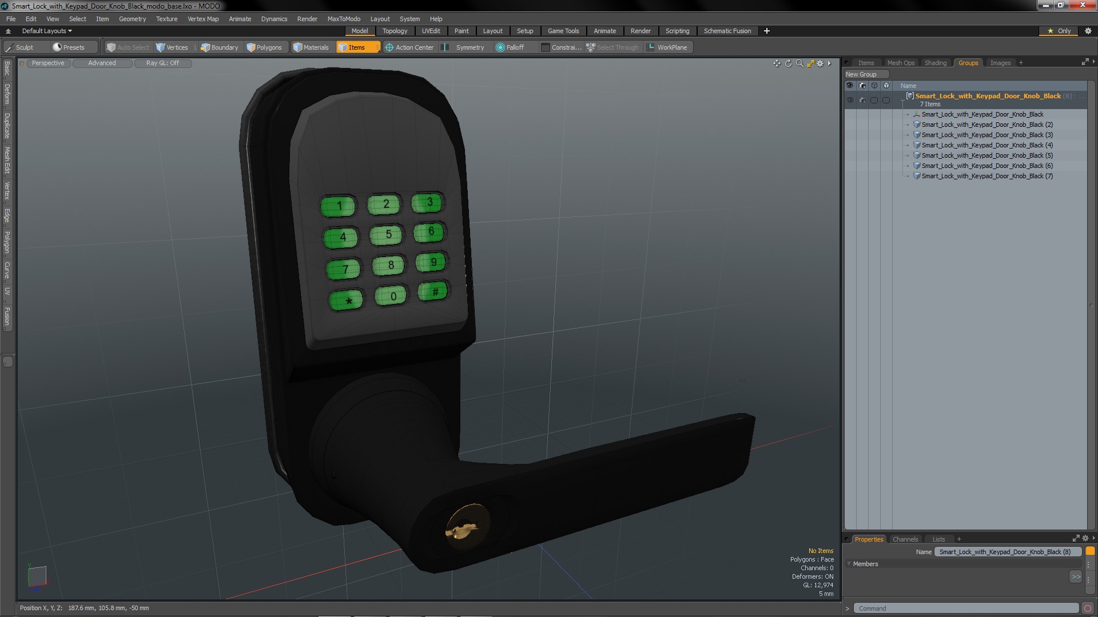Click the record command button
Screen dimensions: 1098x617
pos(1088,608)
